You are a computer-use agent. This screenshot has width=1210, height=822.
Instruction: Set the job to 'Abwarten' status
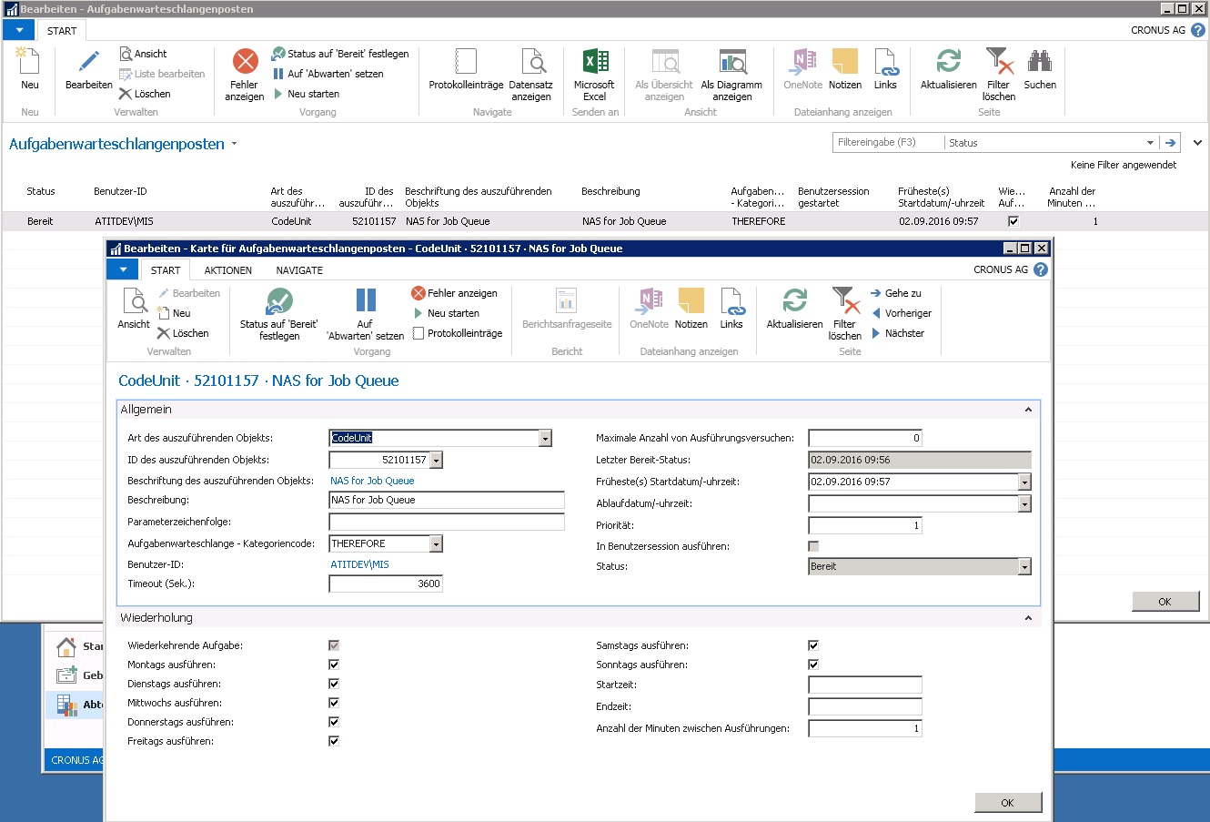point(366,310)
